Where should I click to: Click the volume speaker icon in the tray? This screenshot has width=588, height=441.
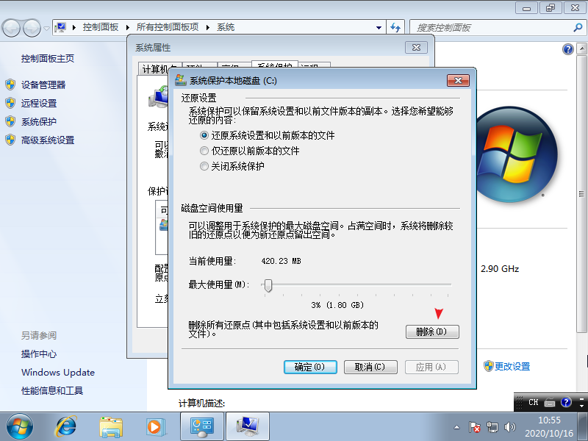click(511, 426)
